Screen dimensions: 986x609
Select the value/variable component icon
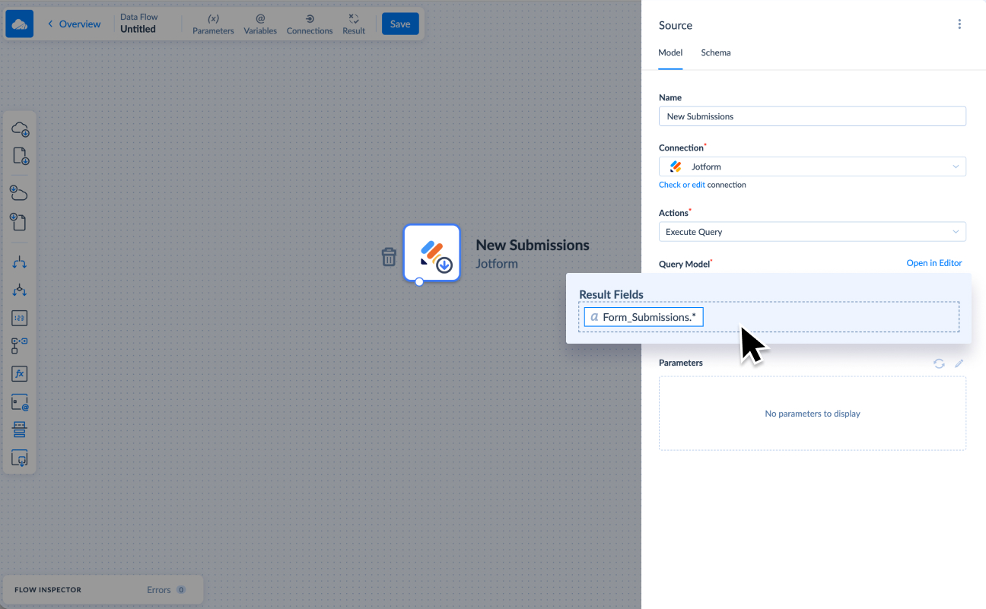click(20, 402)
